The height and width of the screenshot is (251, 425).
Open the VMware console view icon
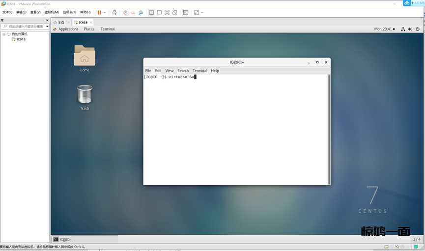185,12
